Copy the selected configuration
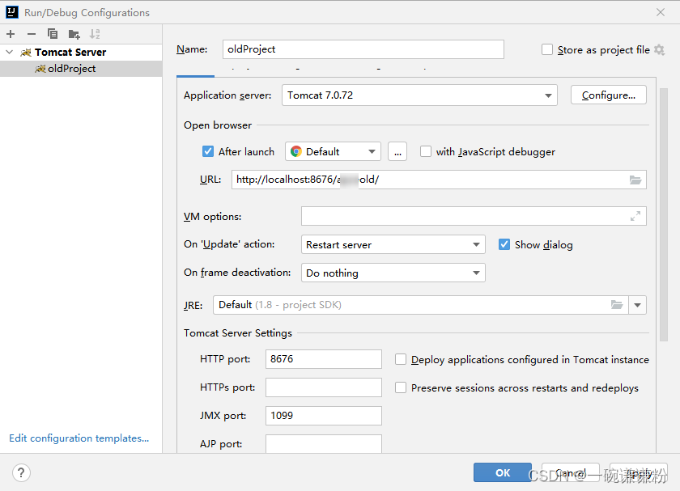 click(53, 34)
